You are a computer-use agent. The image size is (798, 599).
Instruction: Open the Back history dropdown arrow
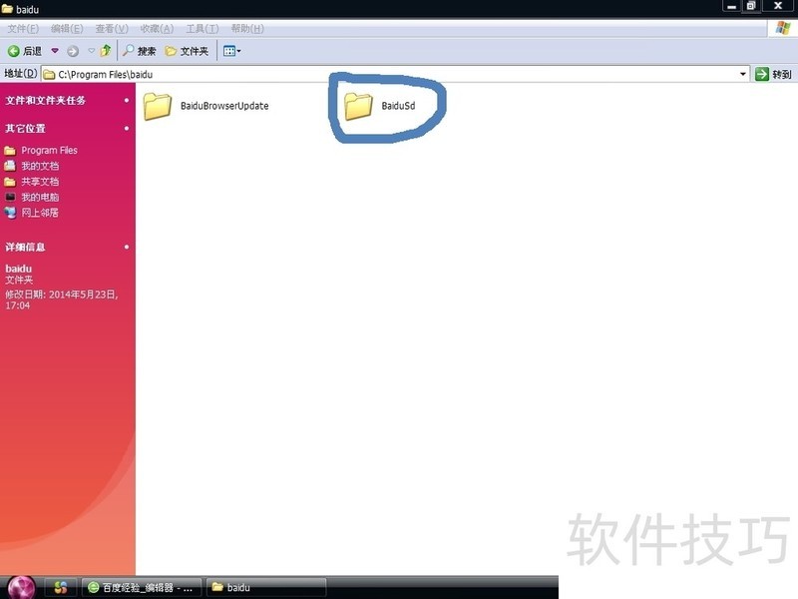(x=55, y=51)
